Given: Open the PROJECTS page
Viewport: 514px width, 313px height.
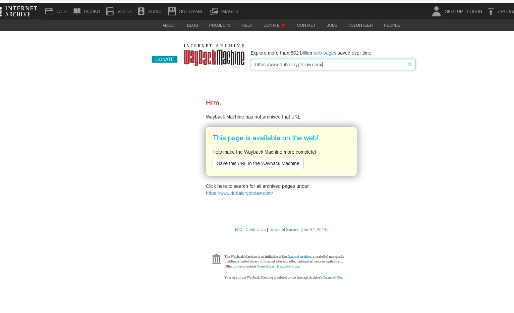Looking at the screenshot, I should [220, 25].
